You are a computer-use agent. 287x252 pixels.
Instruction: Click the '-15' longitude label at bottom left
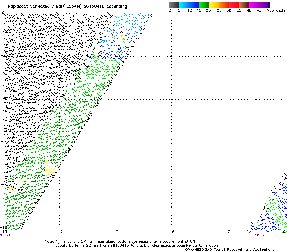[x=3, y=232]
